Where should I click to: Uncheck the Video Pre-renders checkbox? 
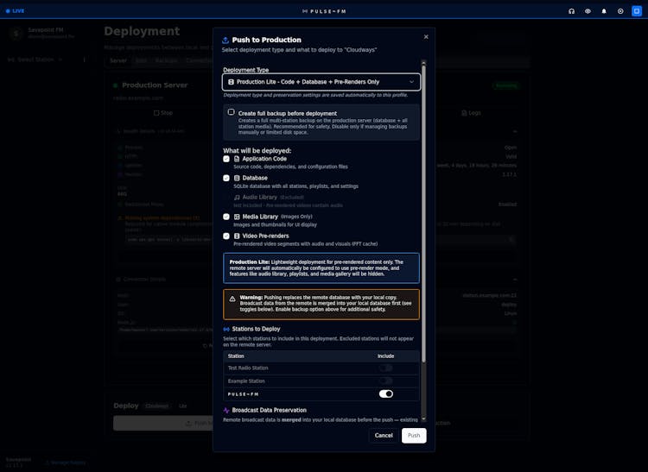[x=226, y=236]
